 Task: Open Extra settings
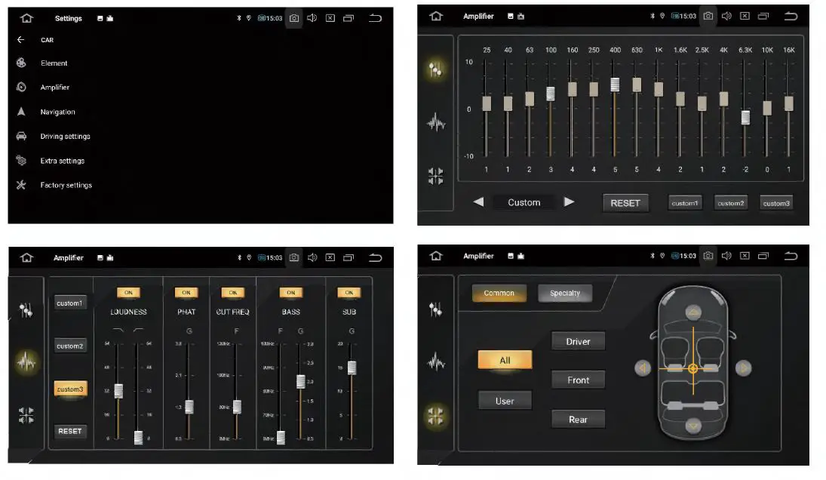pos(62,162)
